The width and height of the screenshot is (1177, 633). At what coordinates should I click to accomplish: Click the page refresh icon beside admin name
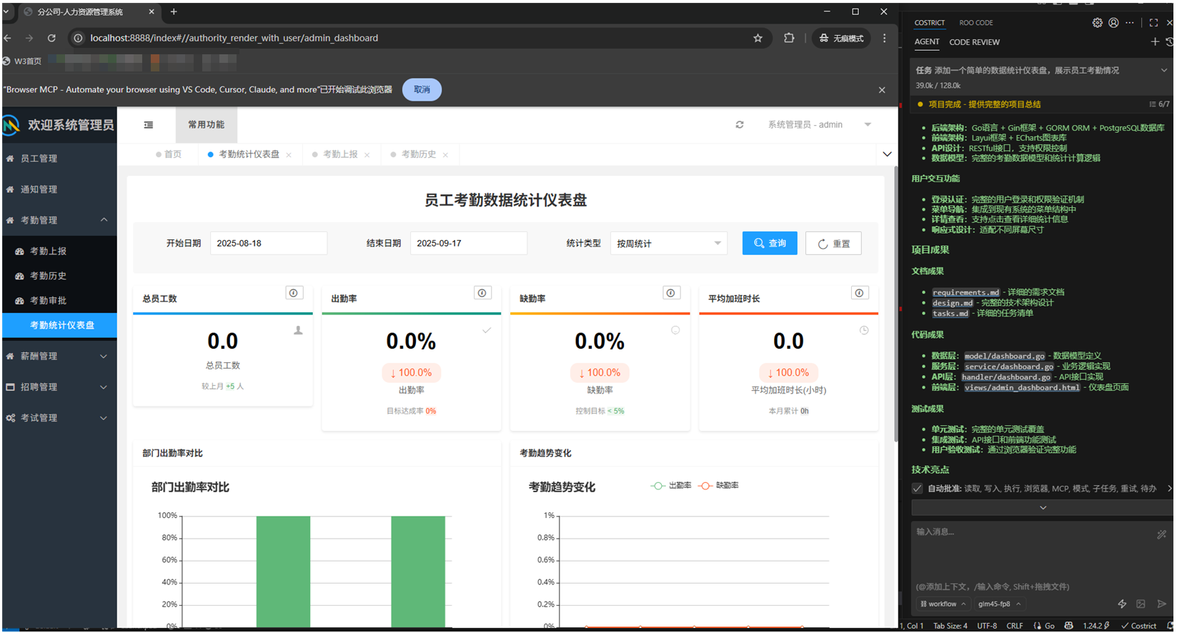tap(740, 125)
